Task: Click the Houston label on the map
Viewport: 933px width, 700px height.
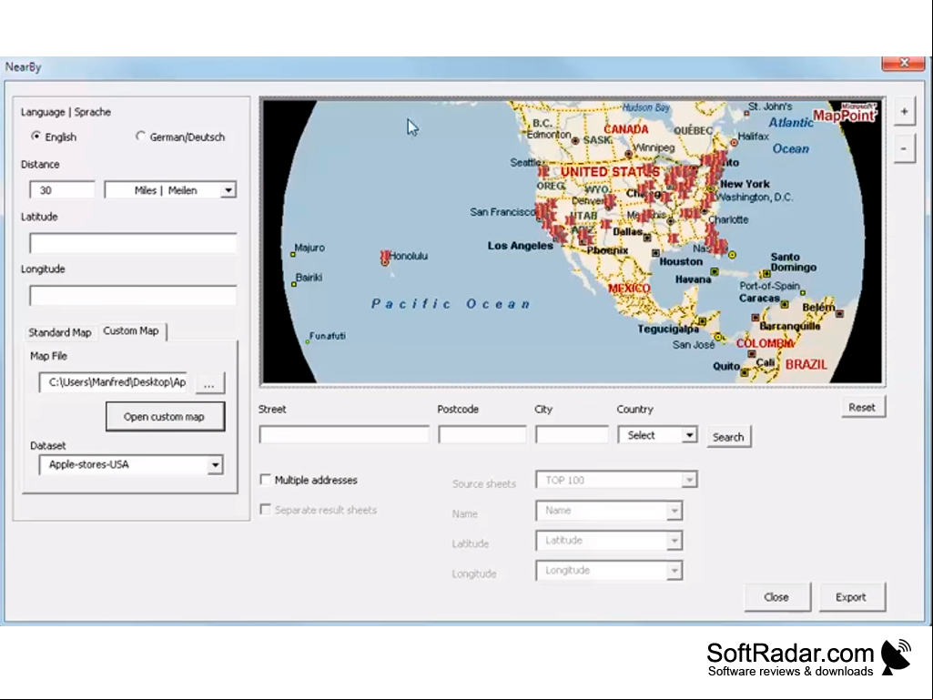Action: pos(681,261)
